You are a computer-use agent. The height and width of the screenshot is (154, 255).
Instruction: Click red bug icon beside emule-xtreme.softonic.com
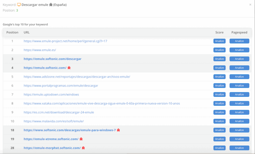pos(81,139)
